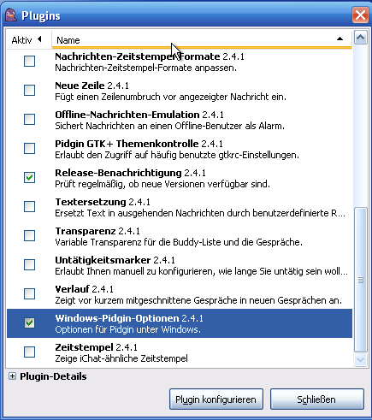The width and height of the screenshot is (372, 420).
Task: Select the Untätigkeitsmarker plugin row
Action: pyautogui.click(x=180, y=265)
